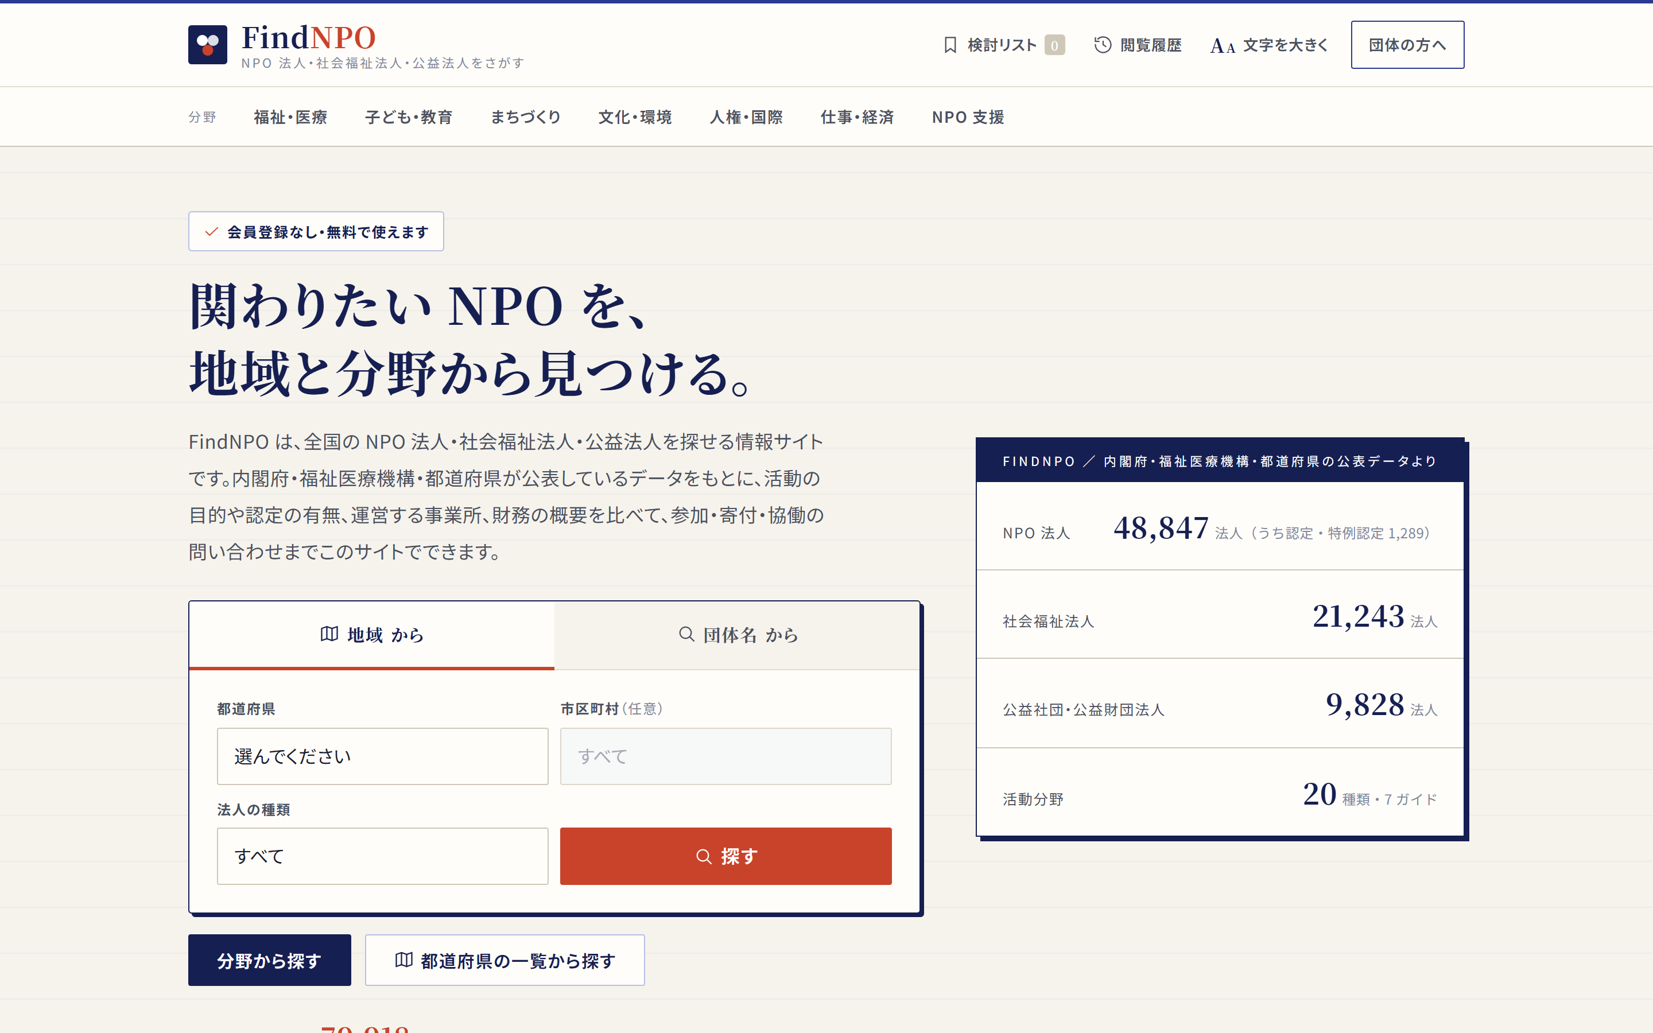The width and height of the screenshot is (1653, 1033).
Task: Open the 人権・国際 category
Action: click(x=747, y=118)
